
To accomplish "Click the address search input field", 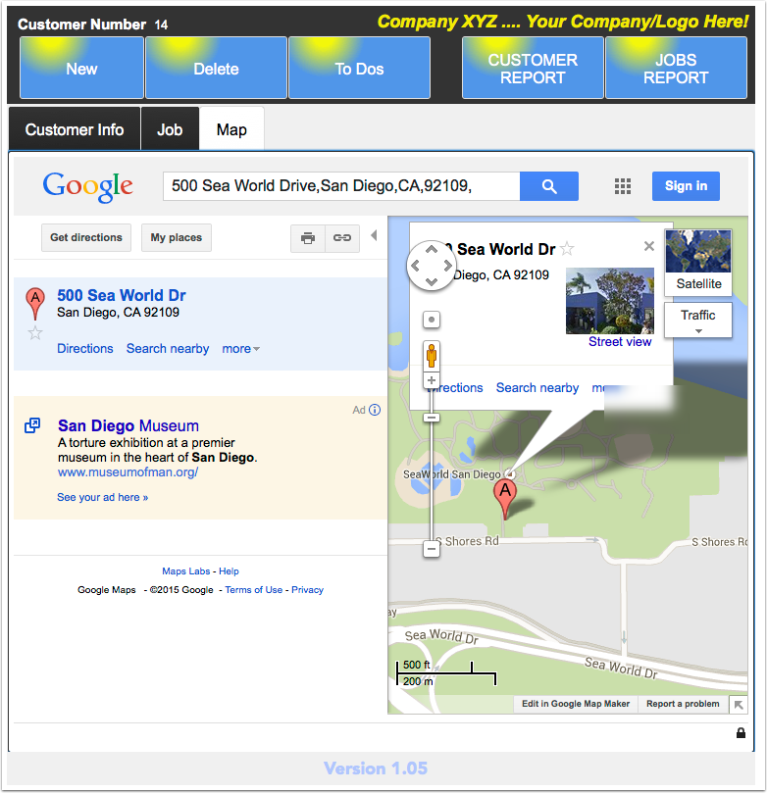I will click(341, 186).
